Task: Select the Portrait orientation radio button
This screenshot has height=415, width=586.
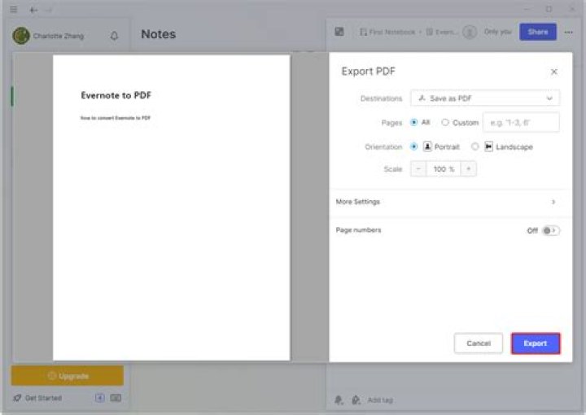Action: pos(413,146)
